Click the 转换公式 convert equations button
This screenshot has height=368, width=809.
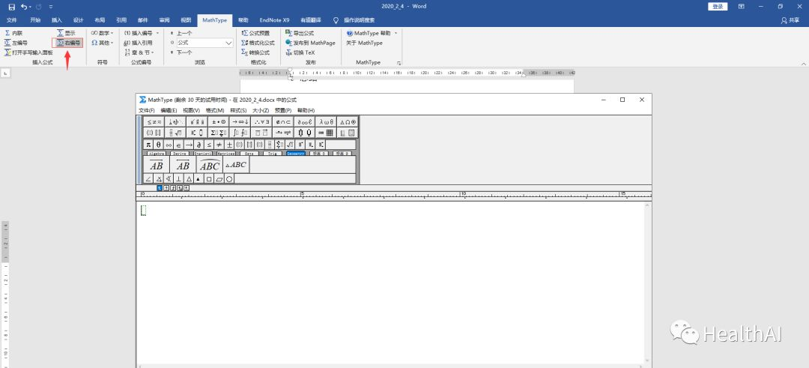255,52
